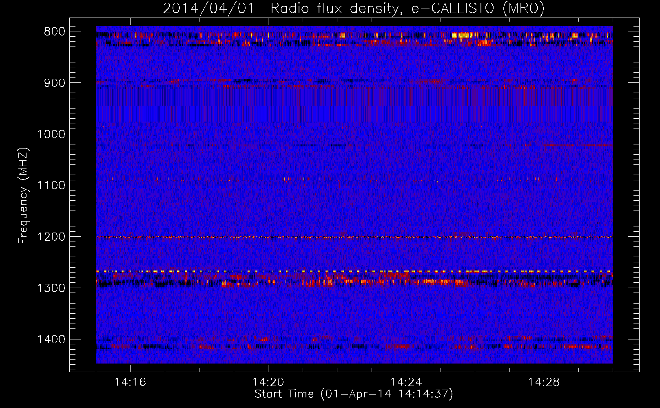
Task: Click the 800 frequency tick label
Action: pos(55,32)
